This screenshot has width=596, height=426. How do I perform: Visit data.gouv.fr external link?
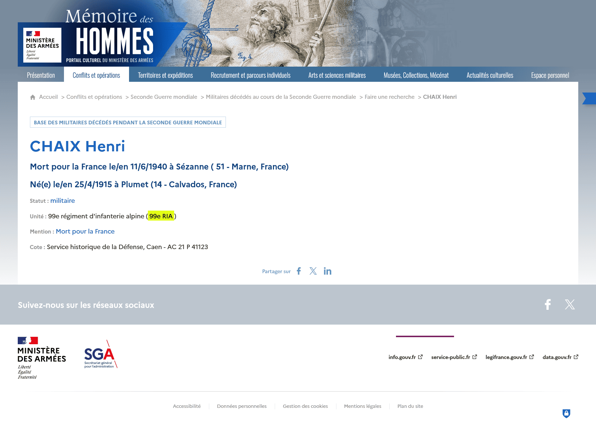pos(561,357)
